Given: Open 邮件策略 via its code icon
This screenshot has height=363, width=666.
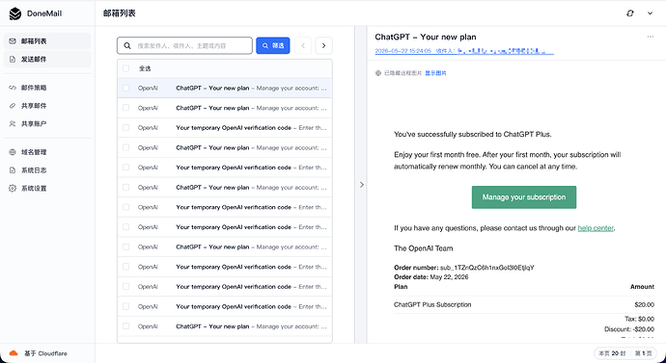Looking at the screenshot, I should (x=13, y=88).
